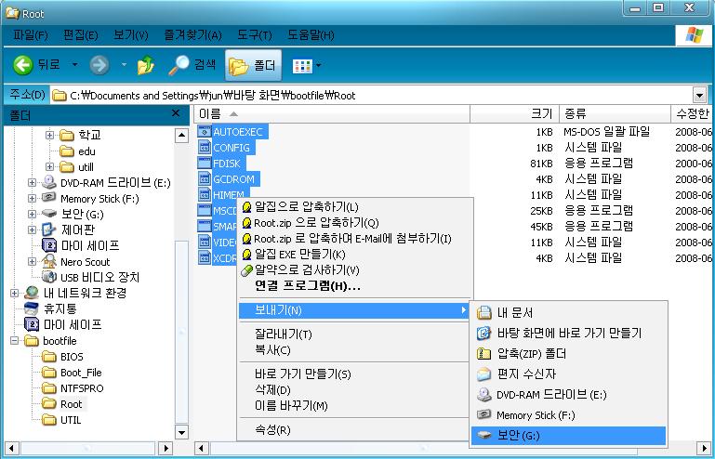715x459 pixels.
Task: Select 휴지통 (Recycle Bin) in folder tree
Action: [x=60, y=308]
